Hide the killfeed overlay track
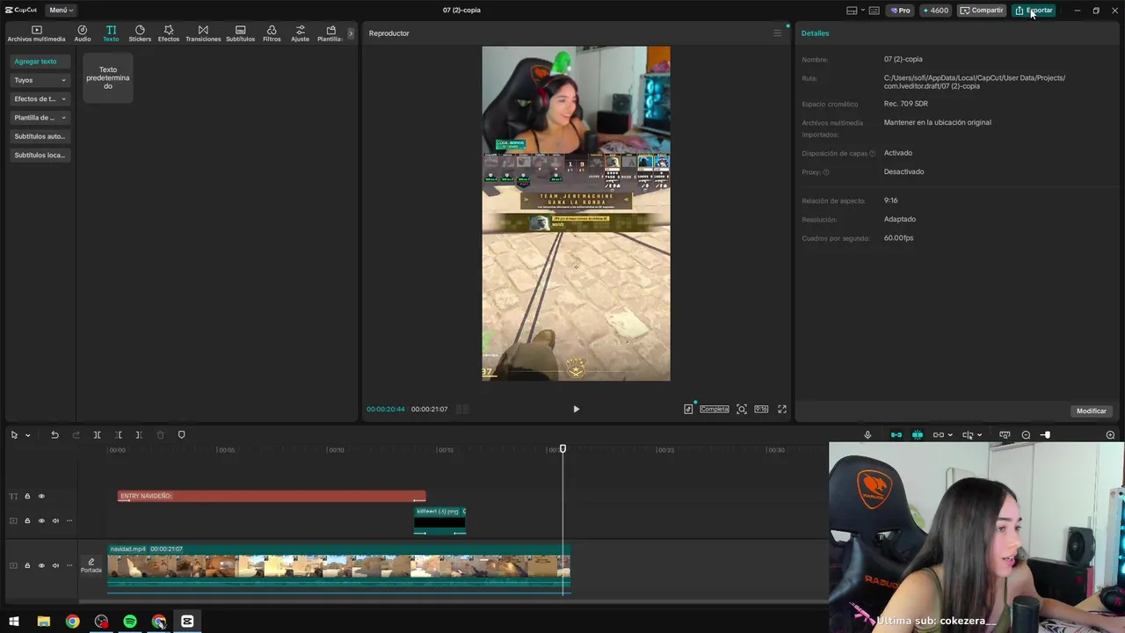This screenshot has width=1125, height=633. tap(41, 520)
